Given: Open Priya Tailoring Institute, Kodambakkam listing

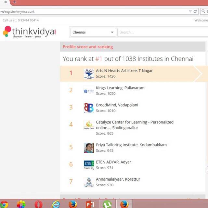Looking at the screenshot, I should pyautogui.click(x=131, y=145).
